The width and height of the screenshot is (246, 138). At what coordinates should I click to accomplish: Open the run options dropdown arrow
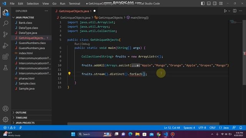[x=229, y=11]
